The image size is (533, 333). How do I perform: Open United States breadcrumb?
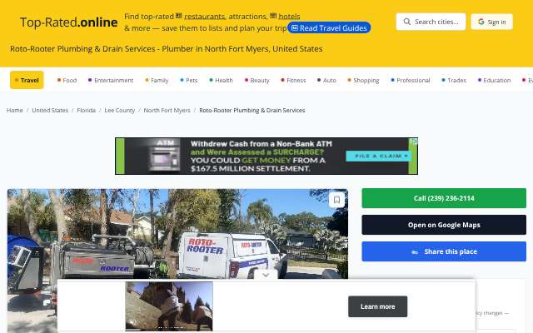coord(50,110)
